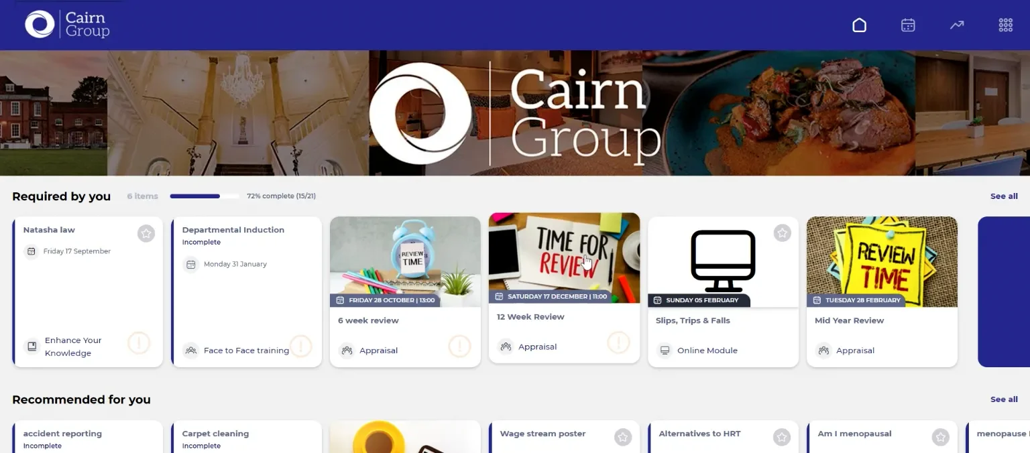Click warning icon on 6 week review card
The image size is (1030, 453).
click(x=459, y=346)
